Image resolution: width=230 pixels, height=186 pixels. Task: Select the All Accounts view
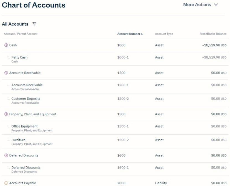pyautogui.click(x=15, y=24)
